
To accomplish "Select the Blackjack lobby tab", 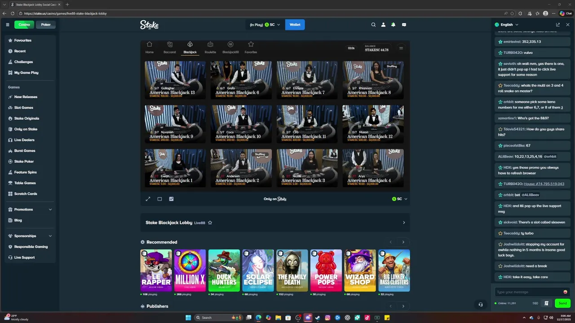I will [x=190, y=47].
